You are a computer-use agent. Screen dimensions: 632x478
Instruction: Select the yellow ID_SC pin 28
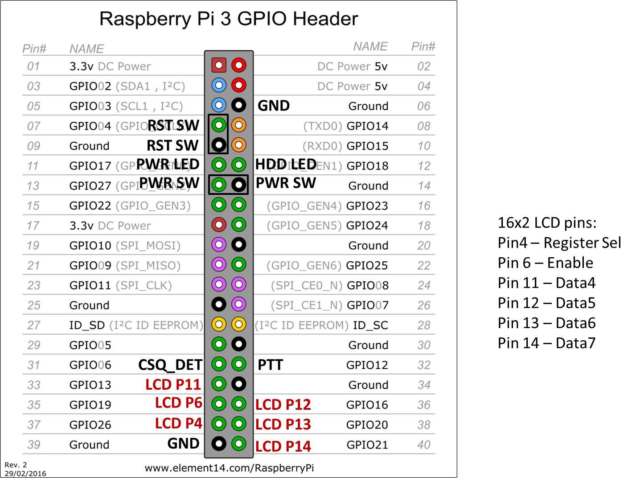pyautogui.click(x=239, y=324)
